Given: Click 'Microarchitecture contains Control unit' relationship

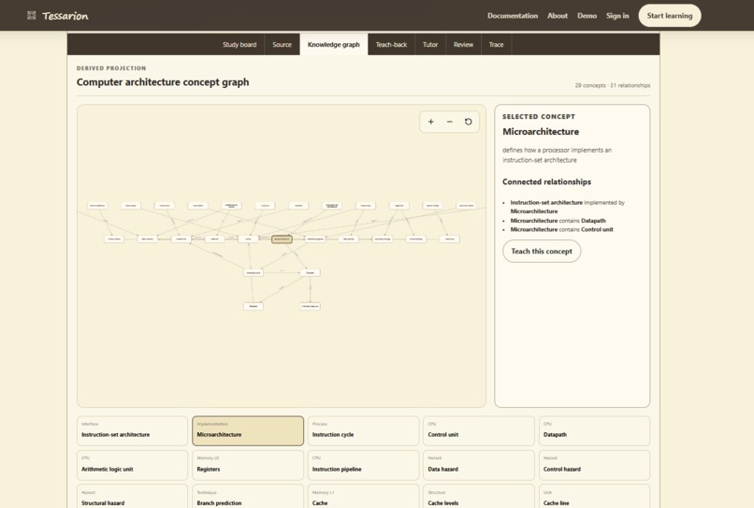Looking at the screenshot, I should [561, 229].
